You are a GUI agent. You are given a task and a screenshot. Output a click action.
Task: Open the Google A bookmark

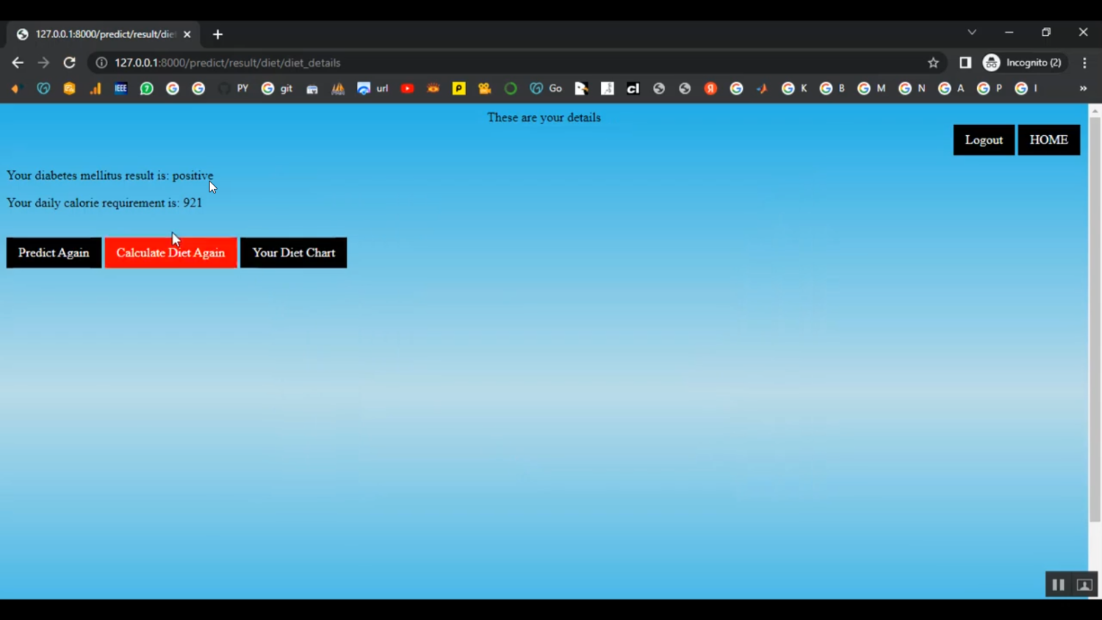point(951,89)
